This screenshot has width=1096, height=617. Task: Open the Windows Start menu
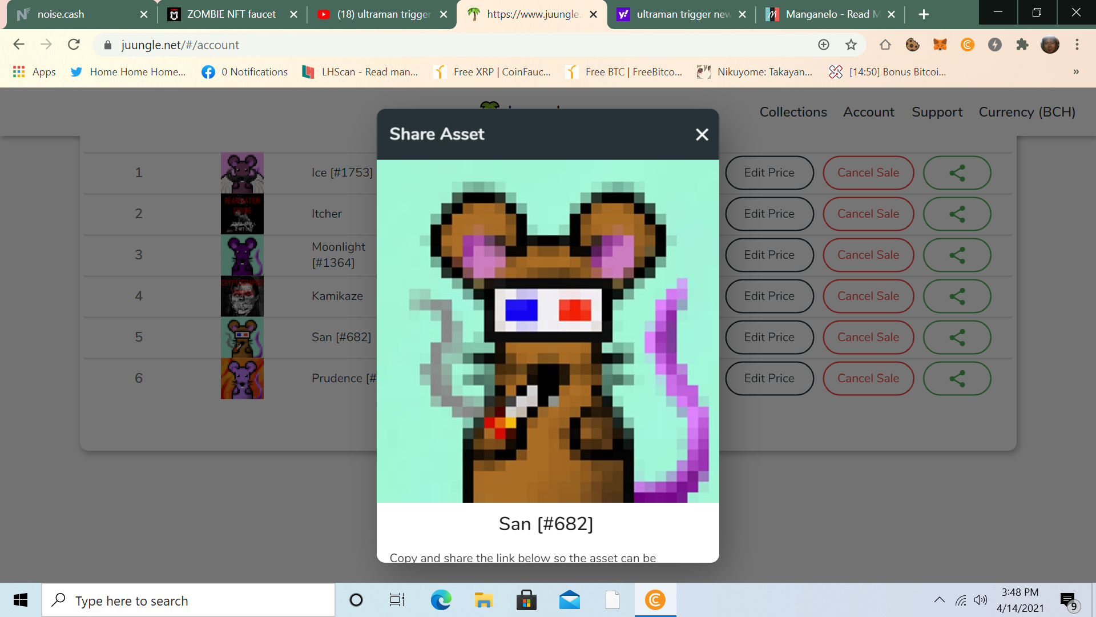coord(21,600)
